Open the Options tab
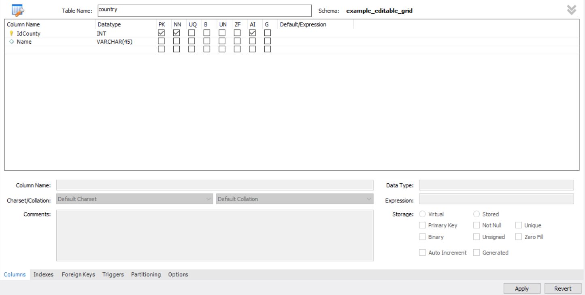The image size is (585, 295). 178,274
